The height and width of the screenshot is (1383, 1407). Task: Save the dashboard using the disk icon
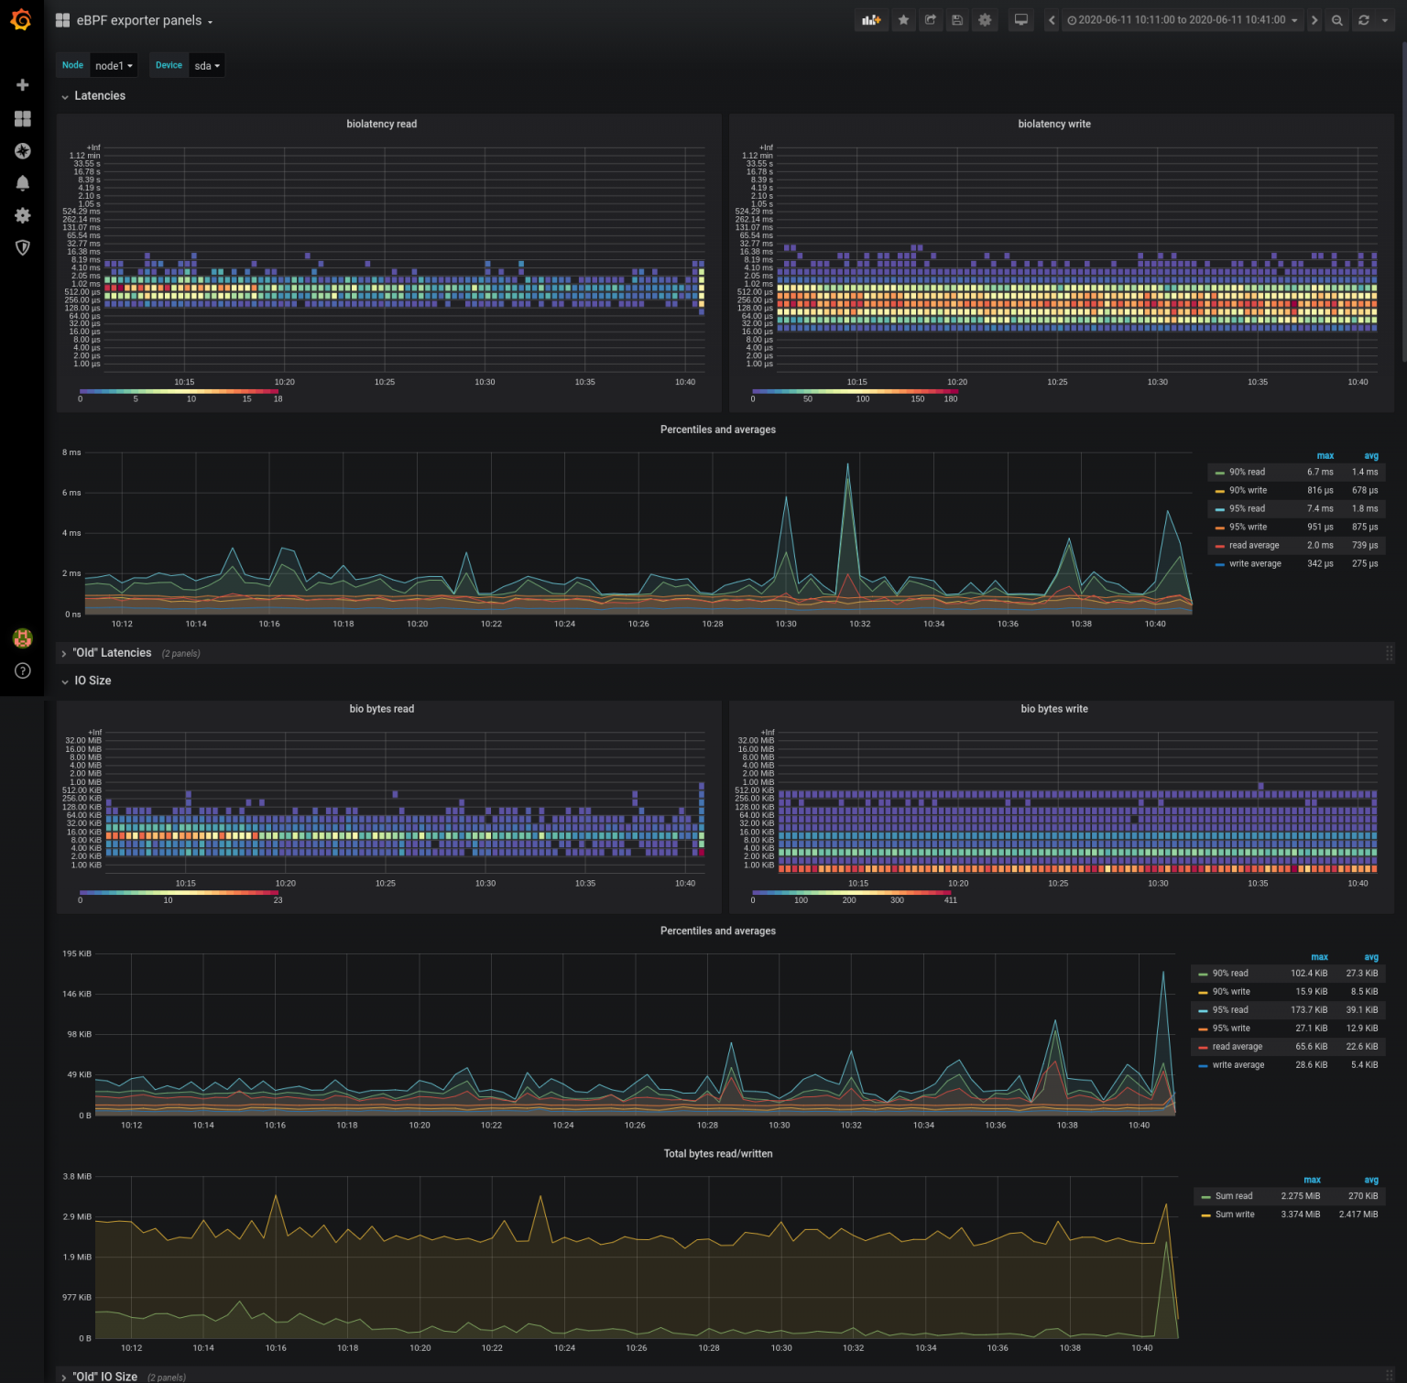pyautogui.click(x=957, y=19)
